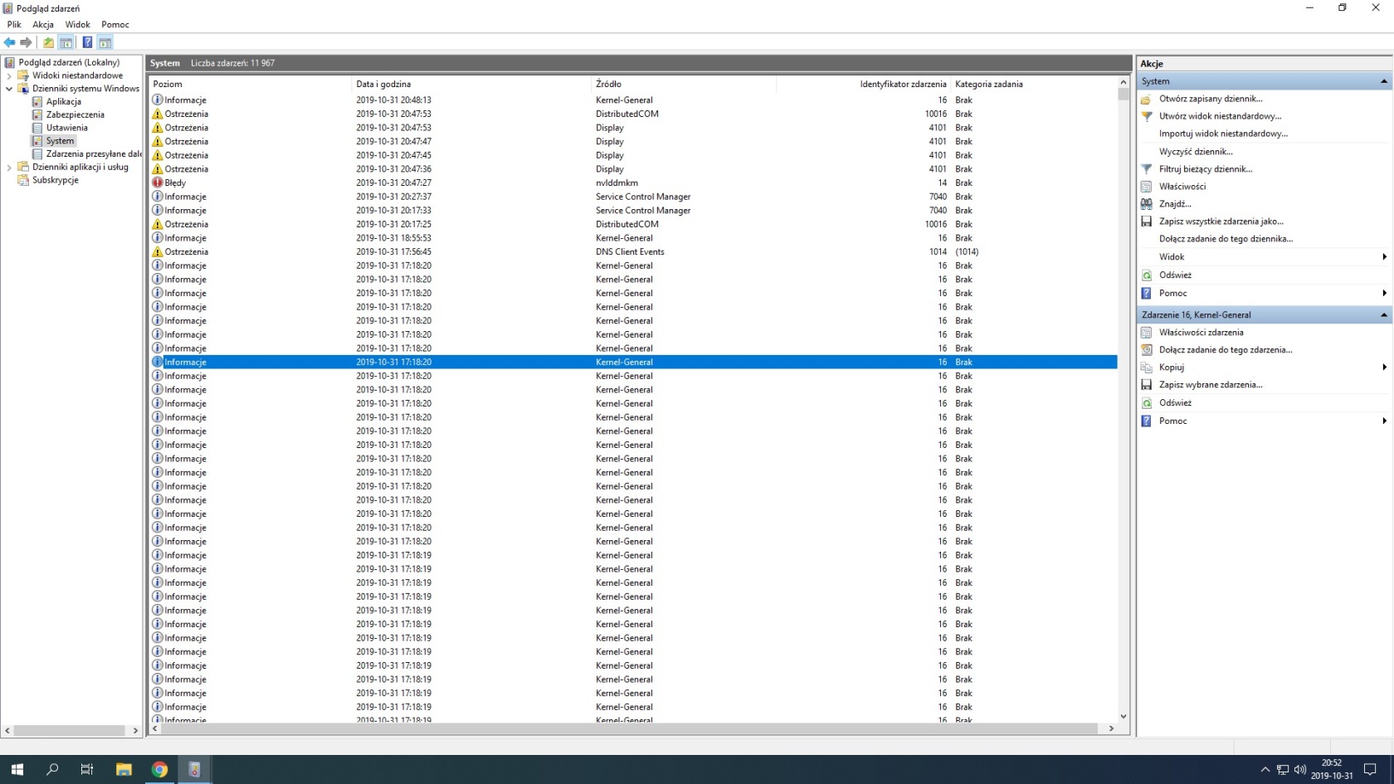This screenshot has height=784, width=1394.
Task: Click the Back arrow toolbar icon
Action: [x=9, y=42]
